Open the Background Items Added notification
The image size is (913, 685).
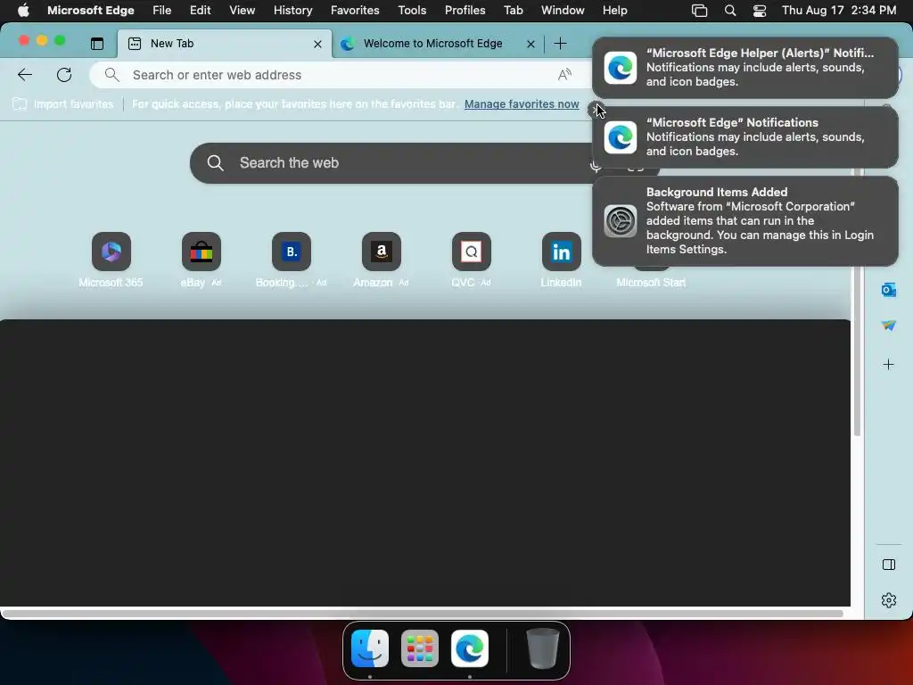(x=744, y=221)
